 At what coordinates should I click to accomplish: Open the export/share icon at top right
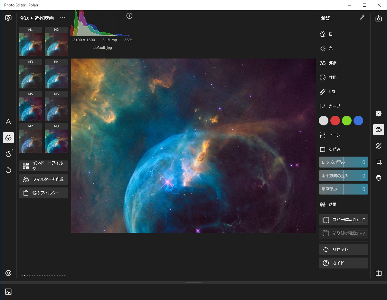pyautogui.click(x=379, y=18)
